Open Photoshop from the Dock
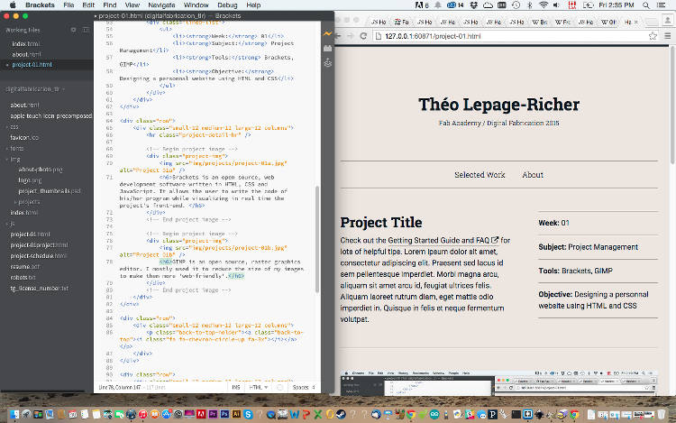The height and width of the screenshot is (423, 676). pyautogui.click(x=224, y=414)
